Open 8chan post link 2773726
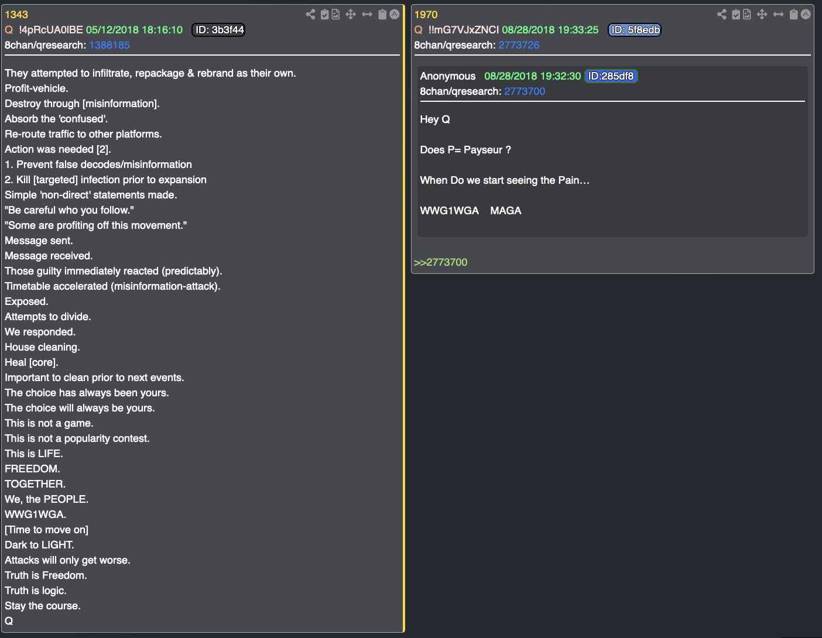Viewport: 822px width, 638px height. tap(519, 45)
